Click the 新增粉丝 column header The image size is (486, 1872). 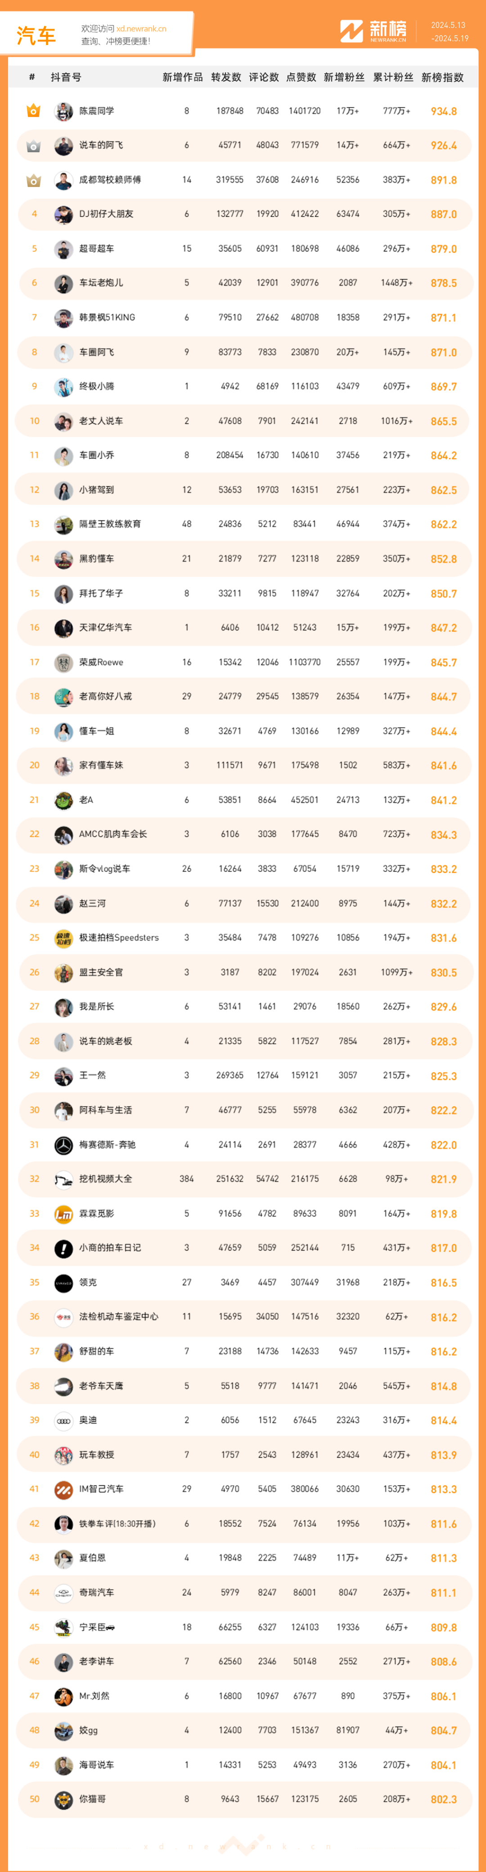(x=344, y=77)
